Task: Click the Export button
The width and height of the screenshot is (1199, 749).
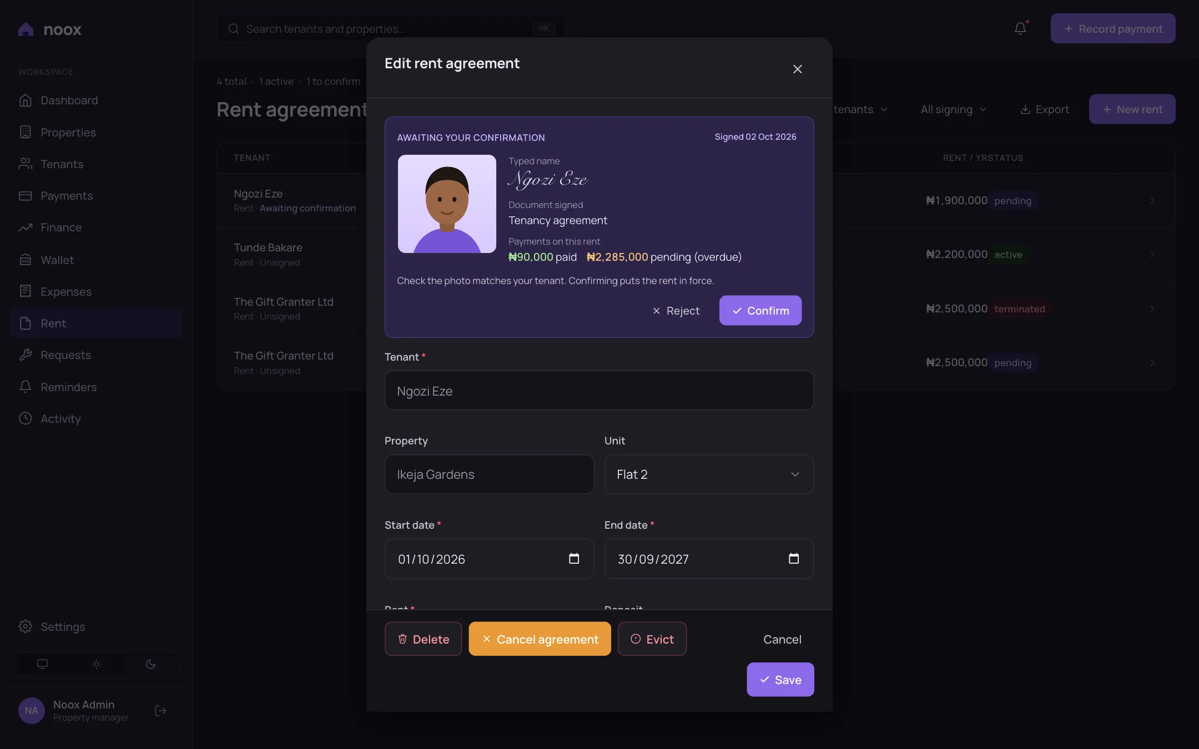Action: tap(1045, 109)
